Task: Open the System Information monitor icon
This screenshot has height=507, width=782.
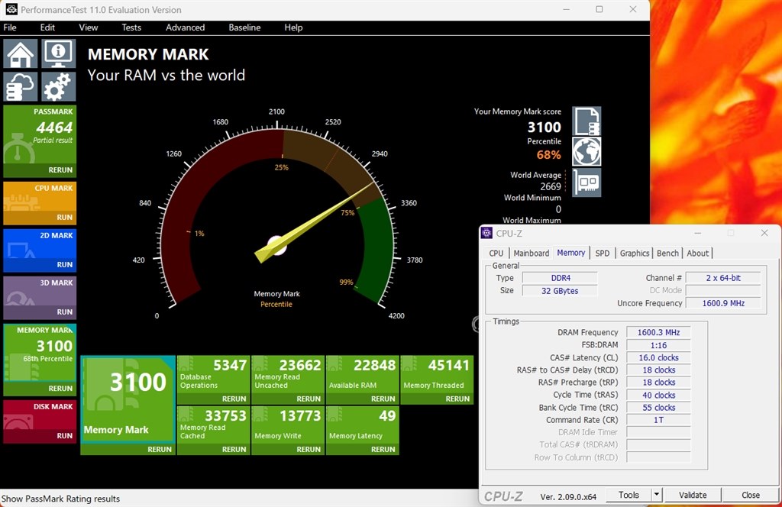Action: pyautogui.click(x=58, y=54)
